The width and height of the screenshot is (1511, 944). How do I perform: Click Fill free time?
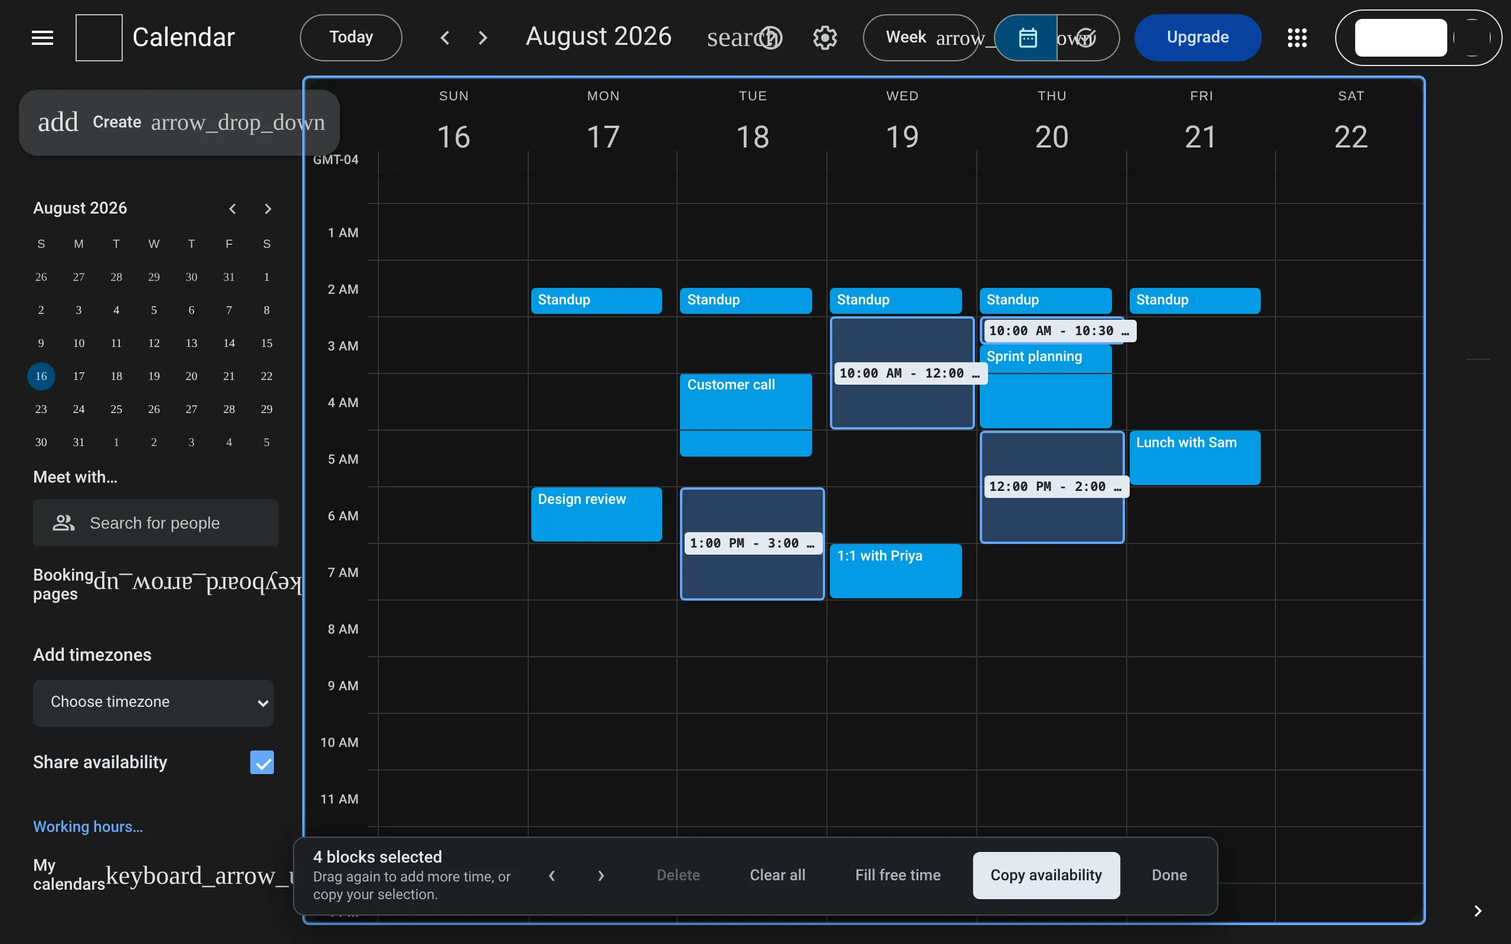897,876
